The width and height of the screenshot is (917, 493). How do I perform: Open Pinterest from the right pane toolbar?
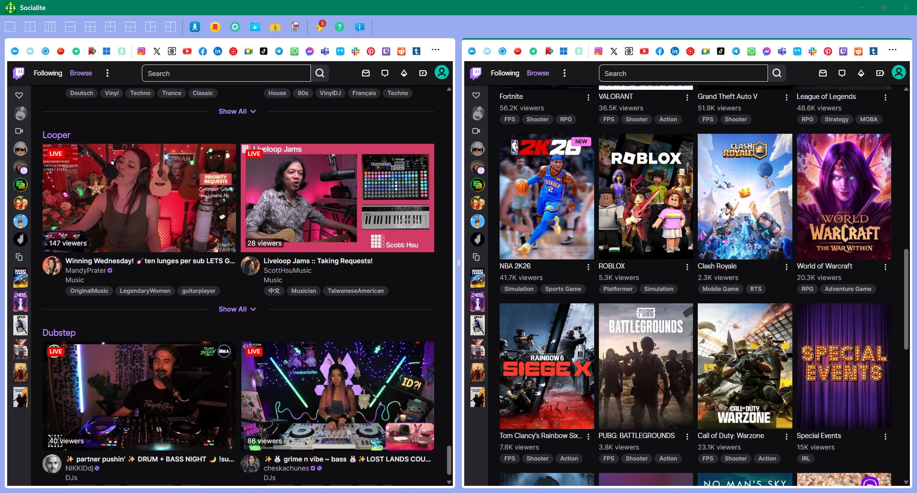[828, 51]
